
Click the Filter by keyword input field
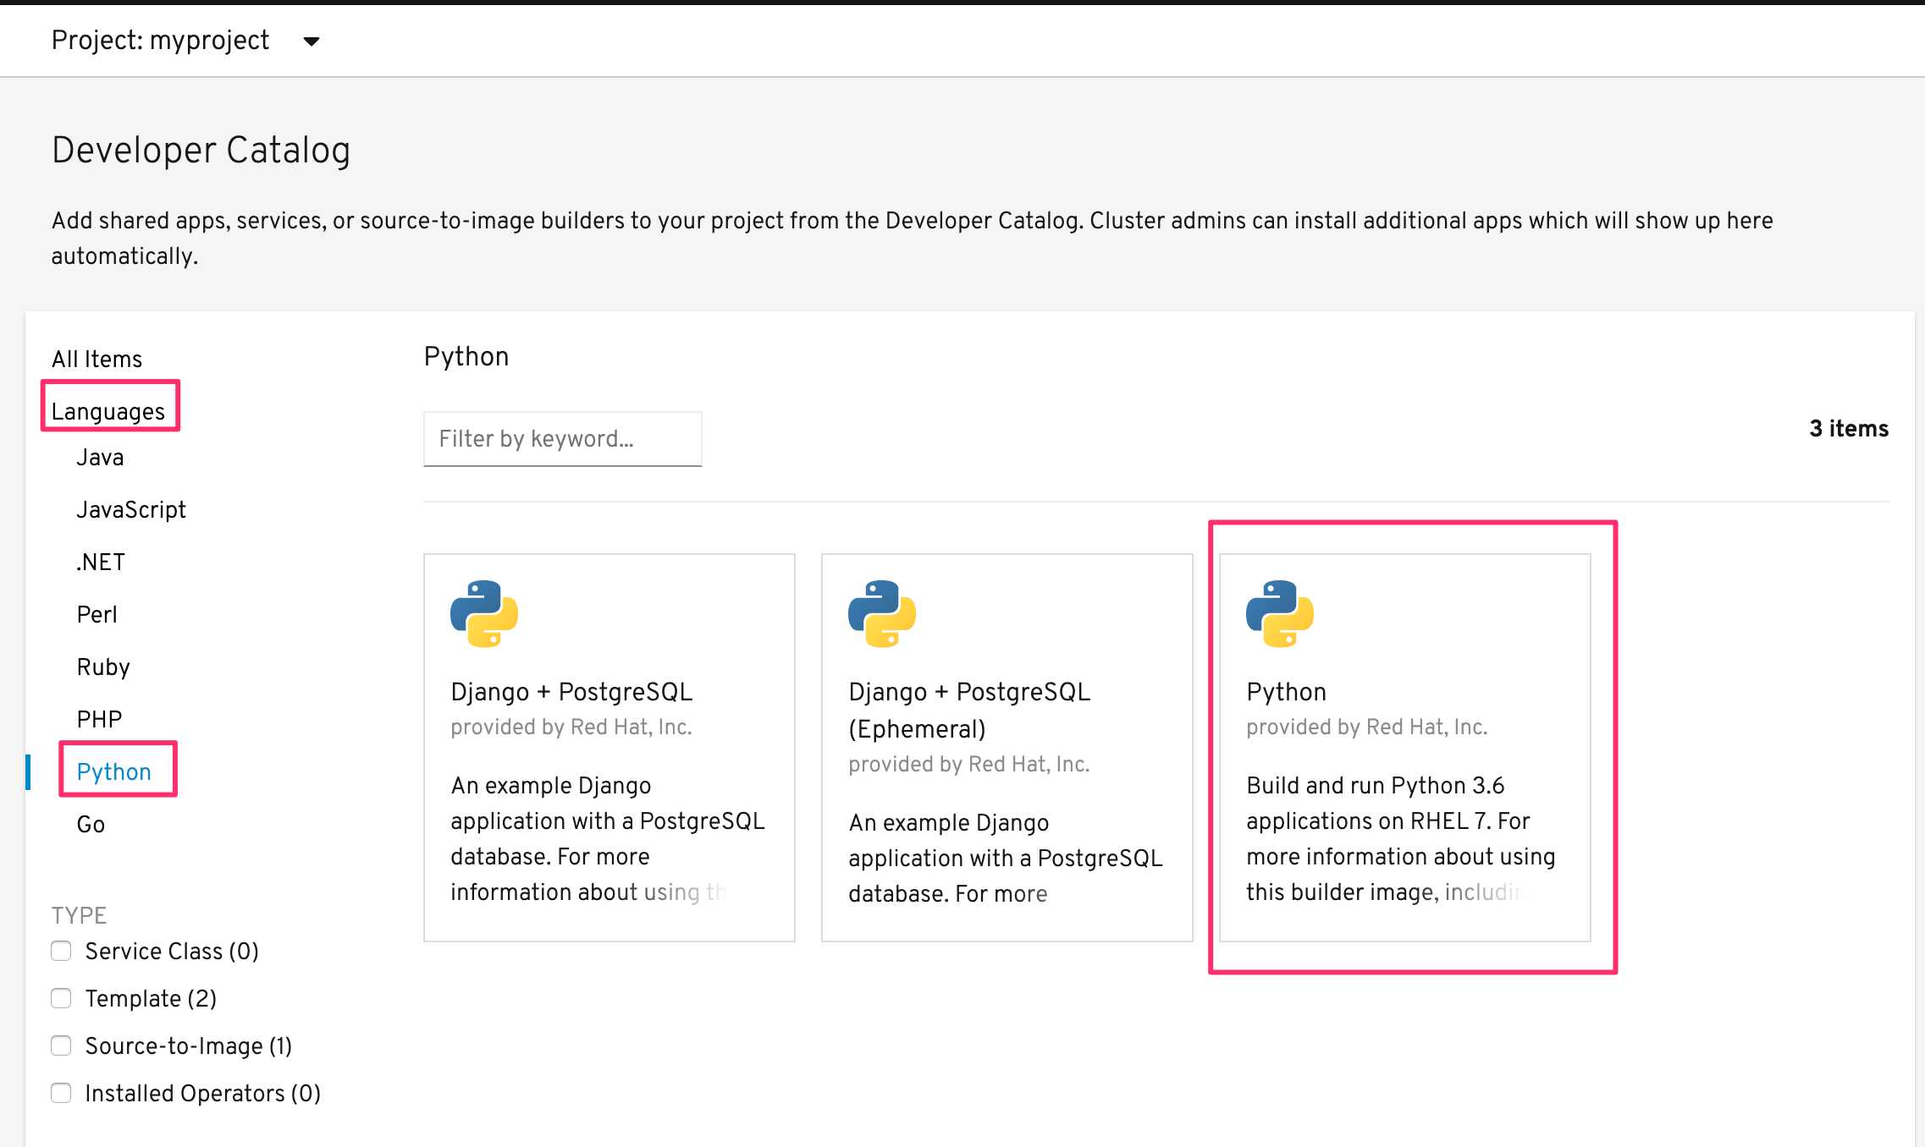(x=565, y=437)
